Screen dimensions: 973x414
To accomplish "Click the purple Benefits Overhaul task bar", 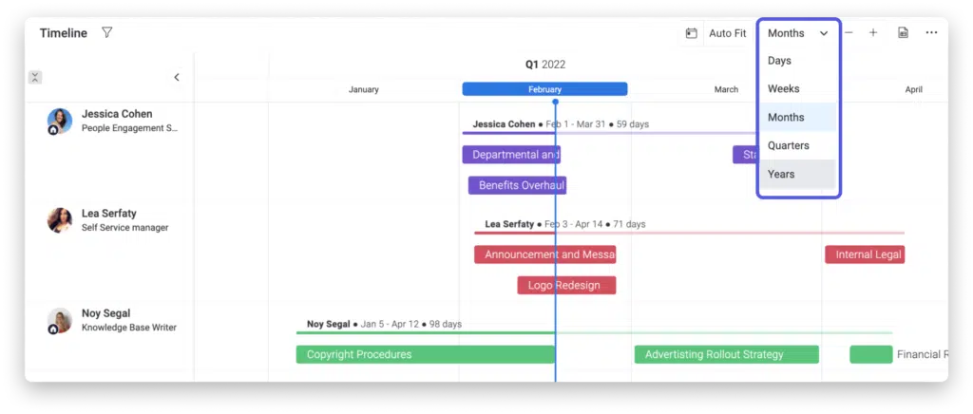I will coord(517,185).
